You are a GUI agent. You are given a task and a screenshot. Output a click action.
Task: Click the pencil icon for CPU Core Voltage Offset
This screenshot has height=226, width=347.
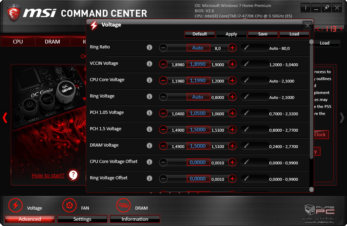point(246,162)
